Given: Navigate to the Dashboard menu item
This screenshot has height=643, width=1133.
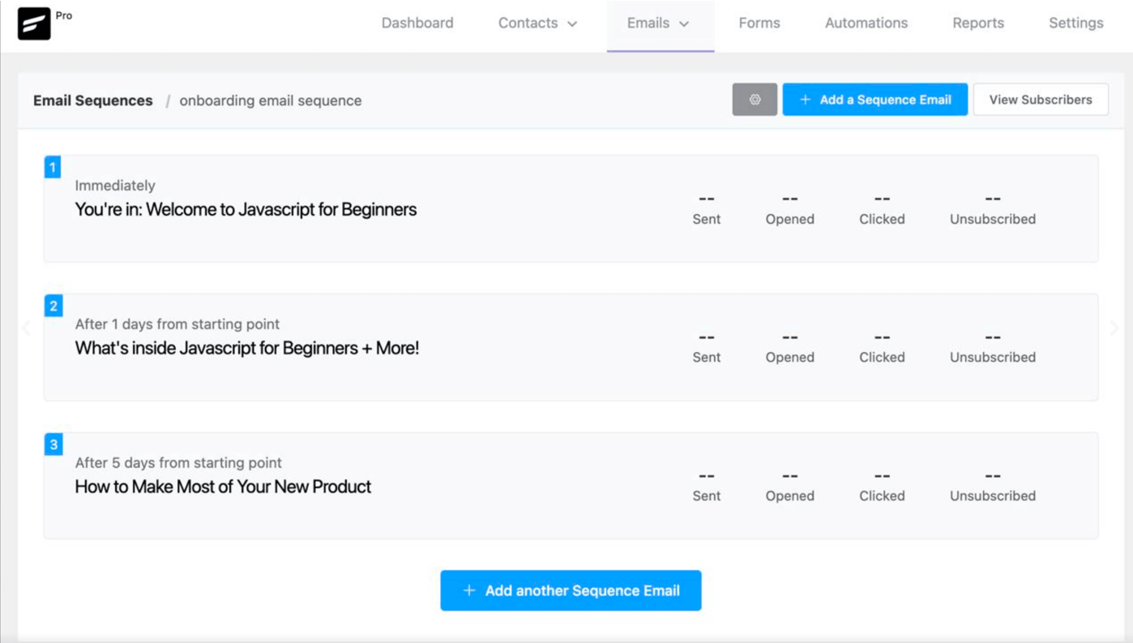Looking at the screenshot, I should point(417,23).
